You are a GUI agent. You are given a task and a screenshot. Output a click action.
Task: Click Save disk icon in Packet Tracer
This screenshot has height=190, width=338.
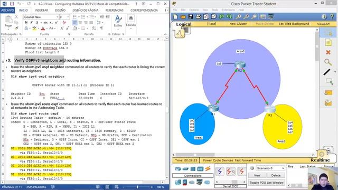[191, 16]
